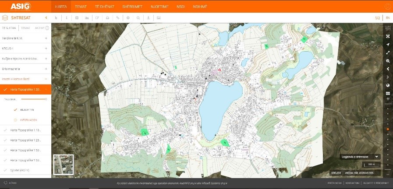Collapse the Shtresat panel with chevron
Image resolution: width=393 pixels, height=189 pixels.
46,18
